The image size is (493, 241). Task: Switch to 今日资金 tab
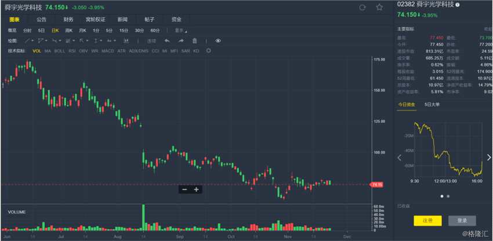[x=407, y=104]
